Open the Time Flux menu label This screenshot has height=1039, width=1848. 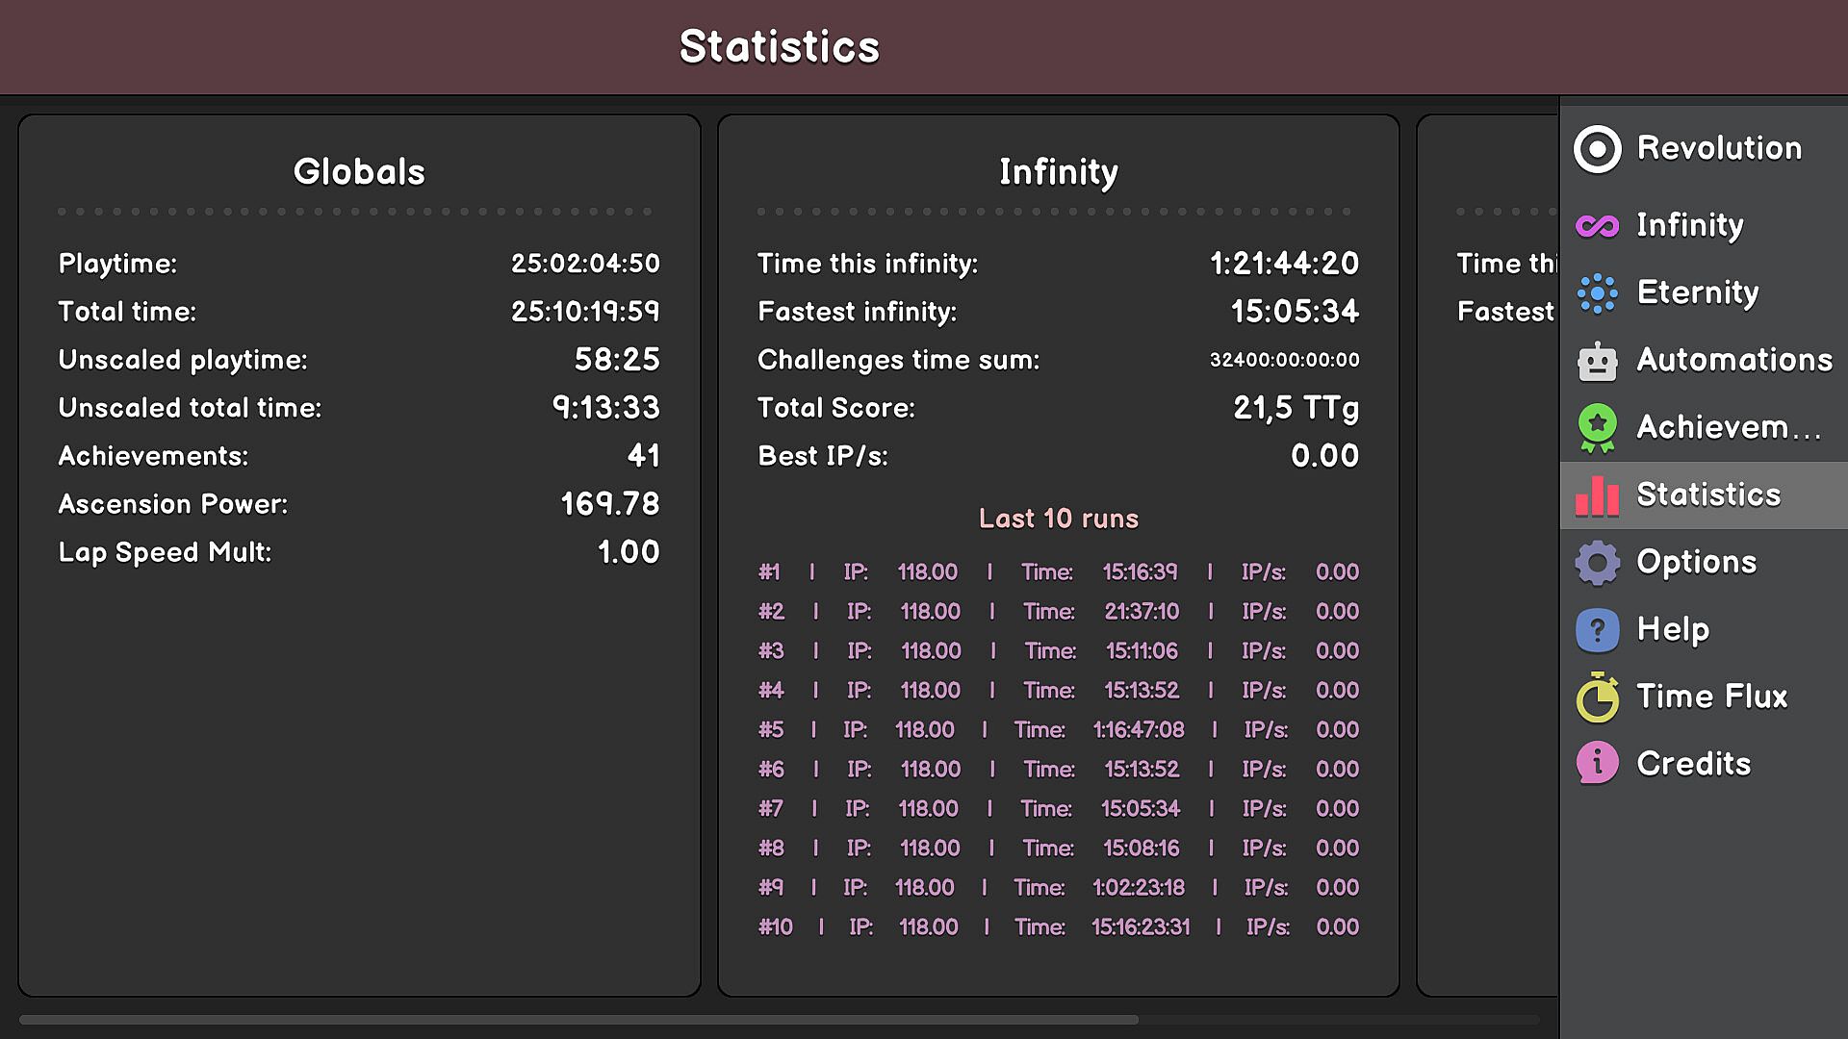(x=1712, y=697)
